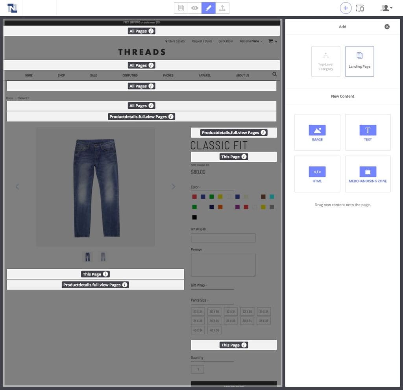Screen dimensions: 403x390
Task: Click the NetSuite logo icon
Action: 12,8
